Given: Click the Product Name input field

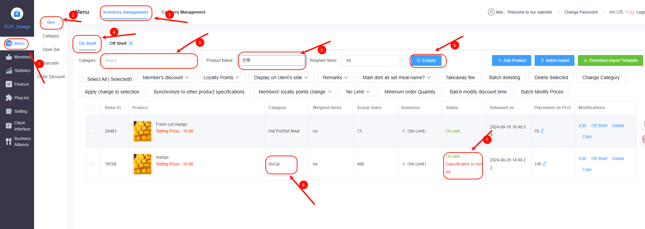Looking at the screenshot, I should (x=271, y=60).
